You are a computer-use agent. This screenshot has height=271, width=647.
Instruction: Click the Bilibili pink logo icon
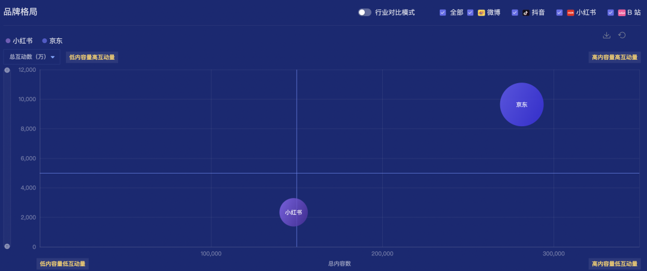pyautogui.click(x=621, y=13)
